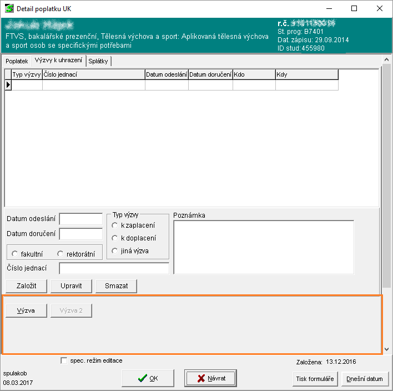Select the 'k zaplacení' radio option
The image size is (393, 391).
tap(115, 225)
